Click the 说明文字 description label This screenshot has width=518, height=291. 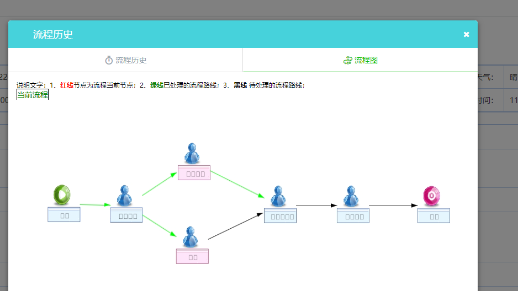pos(31,85)
